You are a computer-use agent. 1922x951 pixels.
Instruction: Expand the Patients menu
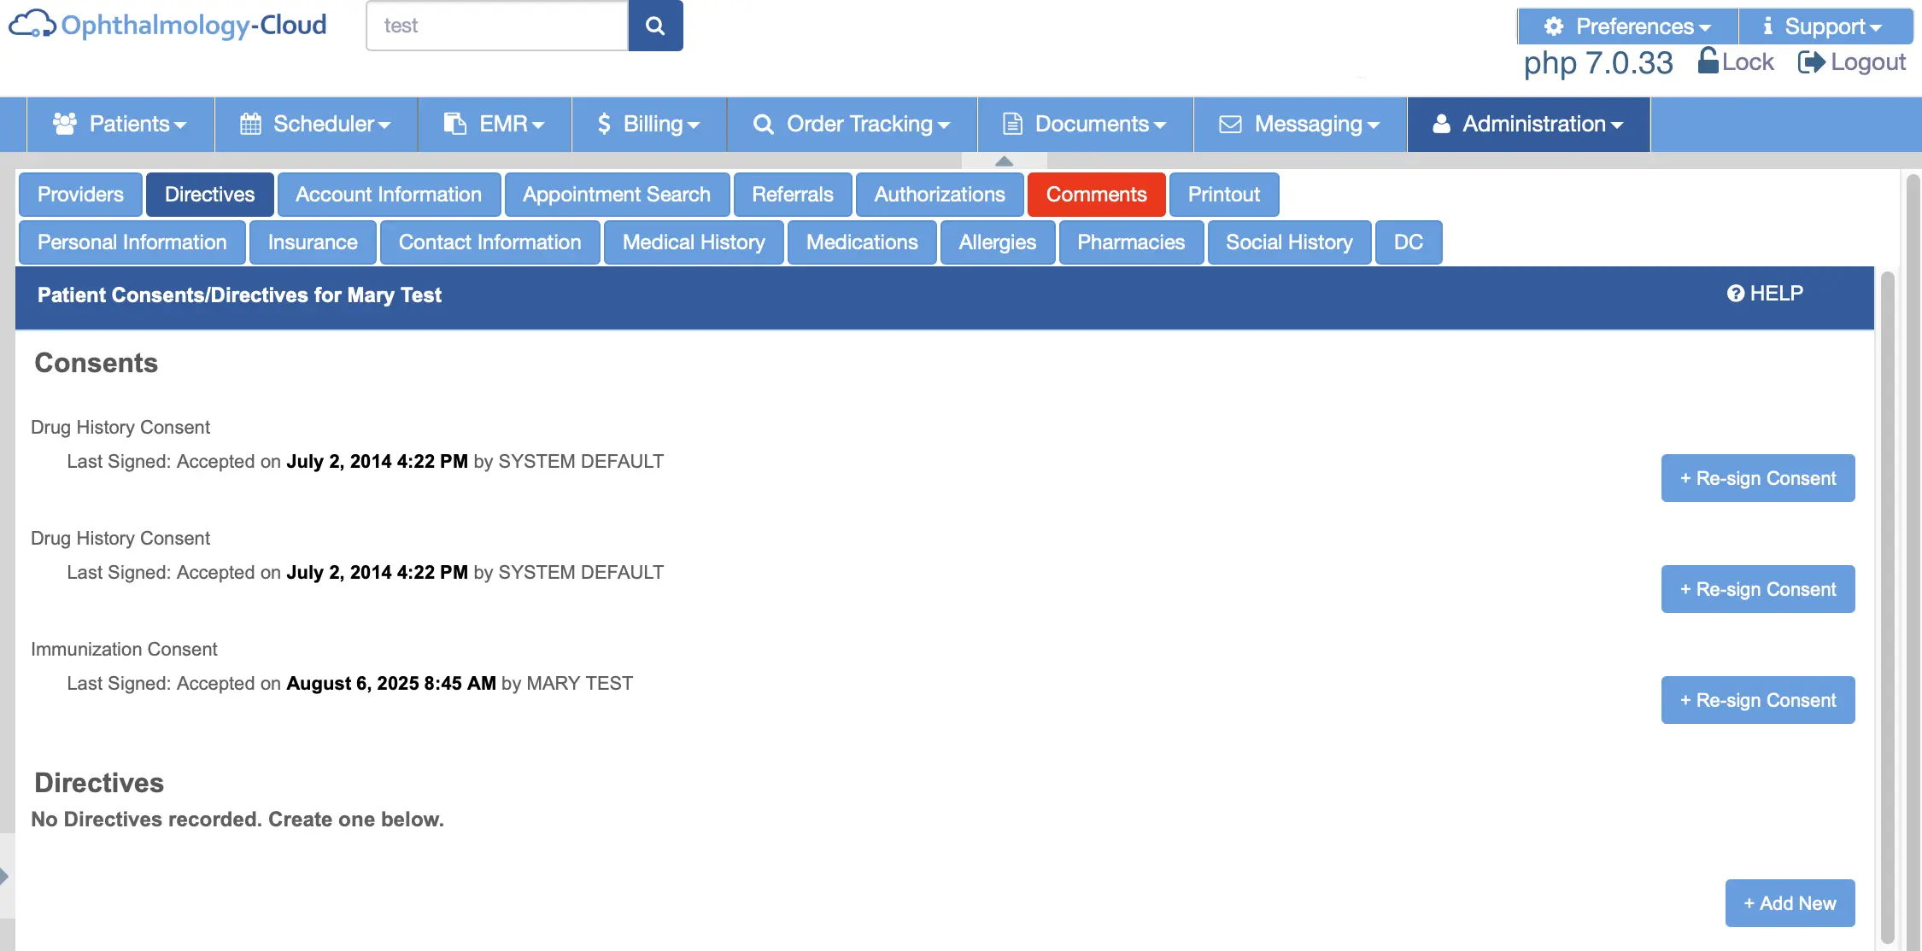pos(120,124)
